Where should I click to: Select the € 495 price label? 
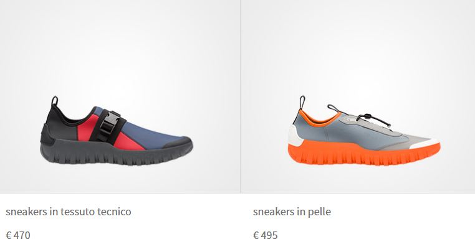(266, 235)
